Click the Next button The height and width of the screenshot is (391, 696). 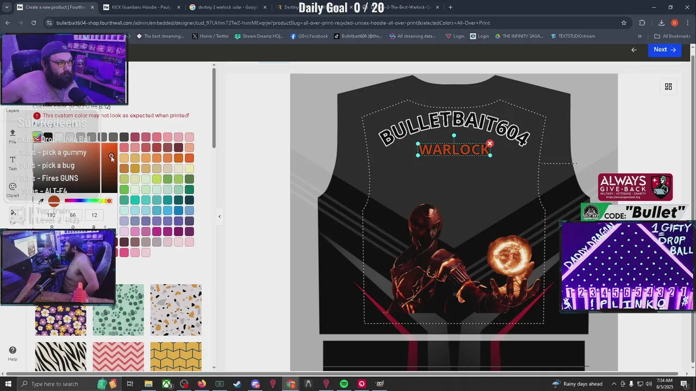(664, 49)
